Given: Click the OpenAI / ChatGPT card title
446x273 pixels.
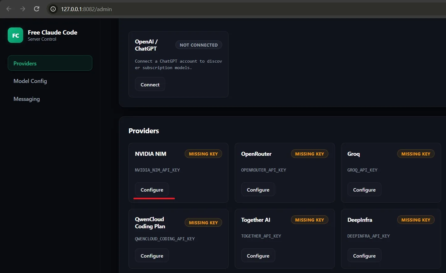Looking at the screenshot, I should coord(146,45).
